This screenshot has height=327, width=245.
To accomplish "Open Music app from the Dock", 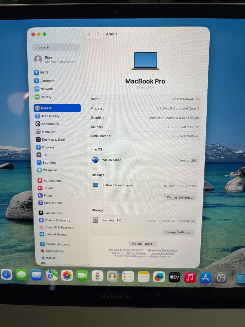I will [190, 277].
